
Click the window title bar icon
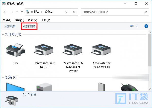coord(4,4)
